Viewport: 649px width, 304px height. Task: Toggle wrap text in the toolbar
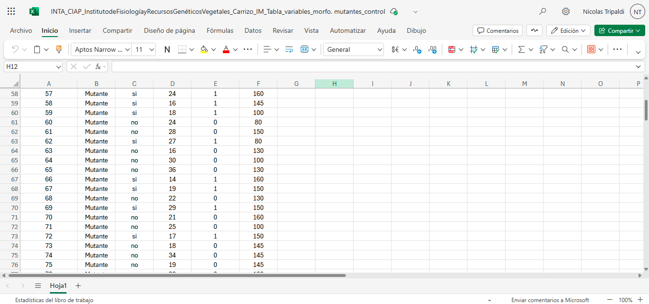289,49
